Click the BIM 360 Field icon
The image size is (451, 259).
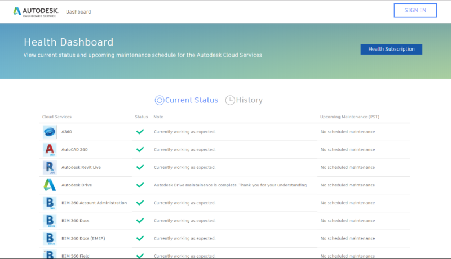pos(50,254)
